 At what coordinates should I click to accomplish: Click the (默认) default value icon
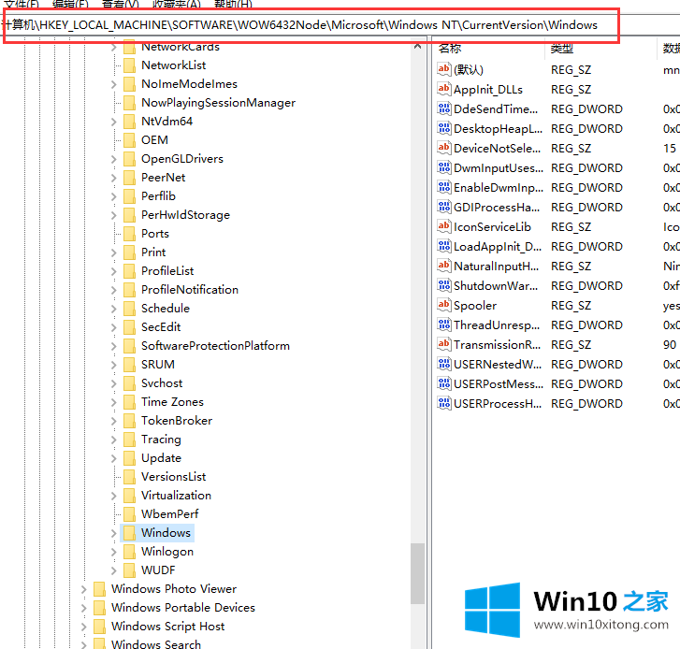point(444,69)
